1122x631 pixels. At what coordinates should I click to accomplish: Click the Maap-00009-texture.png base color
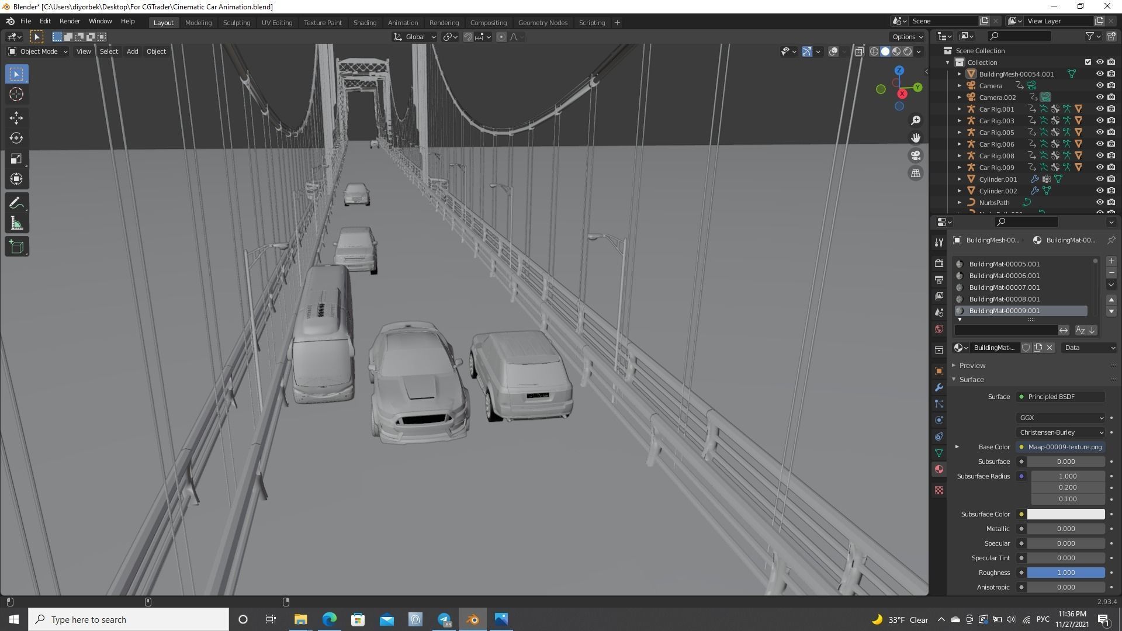[x=1061, y=448]
